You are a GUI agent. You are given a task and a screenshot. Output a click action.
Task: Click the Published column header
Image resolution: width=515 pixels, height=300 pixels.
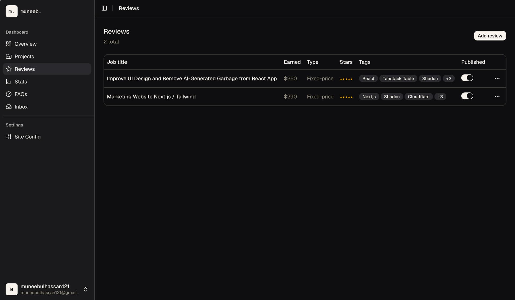point(473,62)
